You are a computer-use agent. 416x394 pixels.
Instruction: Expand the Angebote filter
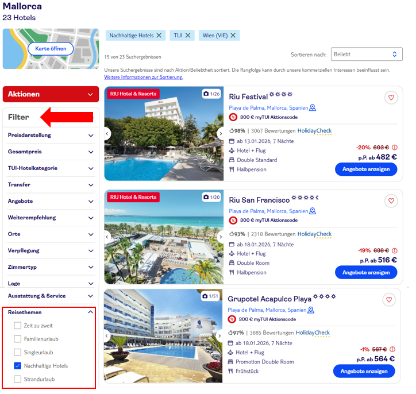tap(51, 201)
